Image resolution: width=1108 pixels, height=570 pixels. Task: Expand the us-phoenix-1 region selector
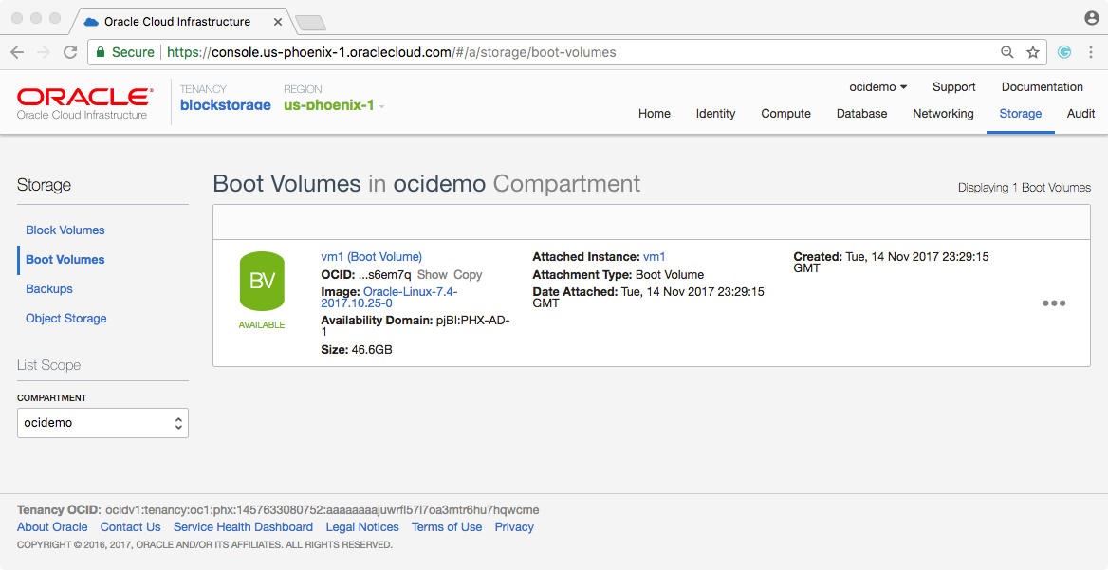click(x=334, y=105)
